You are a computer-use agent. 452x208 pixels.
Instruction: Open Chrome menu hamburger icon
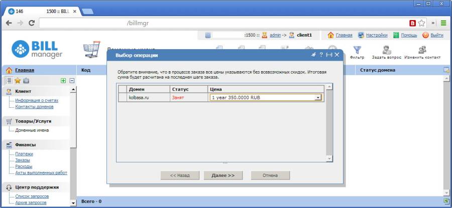[443, 23]
